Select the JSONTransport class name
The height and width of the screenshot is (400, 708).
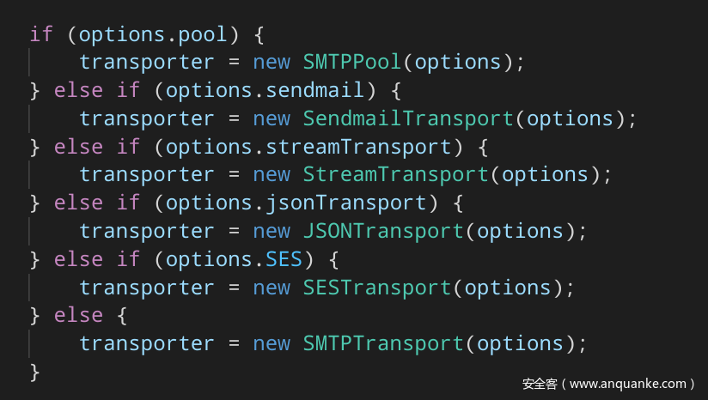(x=383, y=231)
